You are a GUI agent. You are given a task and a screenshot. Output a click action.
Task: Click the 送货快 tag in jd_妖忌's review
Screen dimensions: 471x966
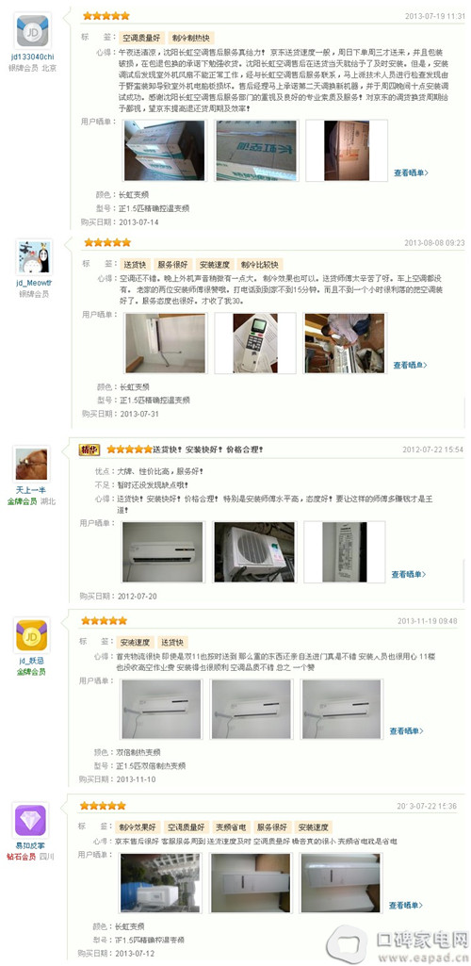(x=172, y=642)
